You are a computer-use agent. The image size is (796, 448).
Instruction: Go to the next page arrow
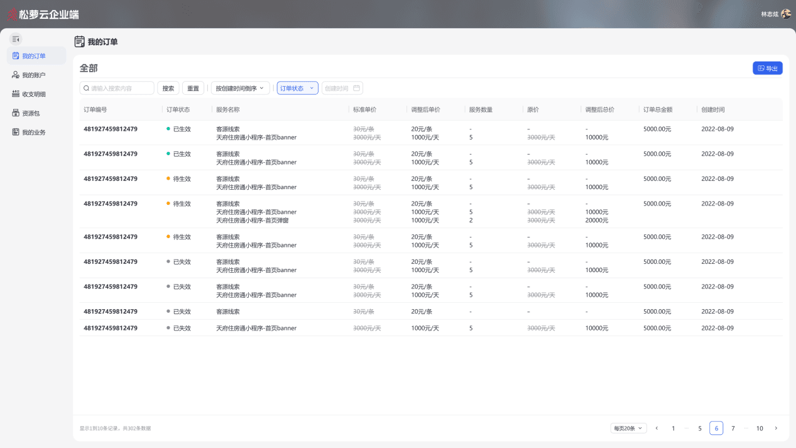(776, 429)
